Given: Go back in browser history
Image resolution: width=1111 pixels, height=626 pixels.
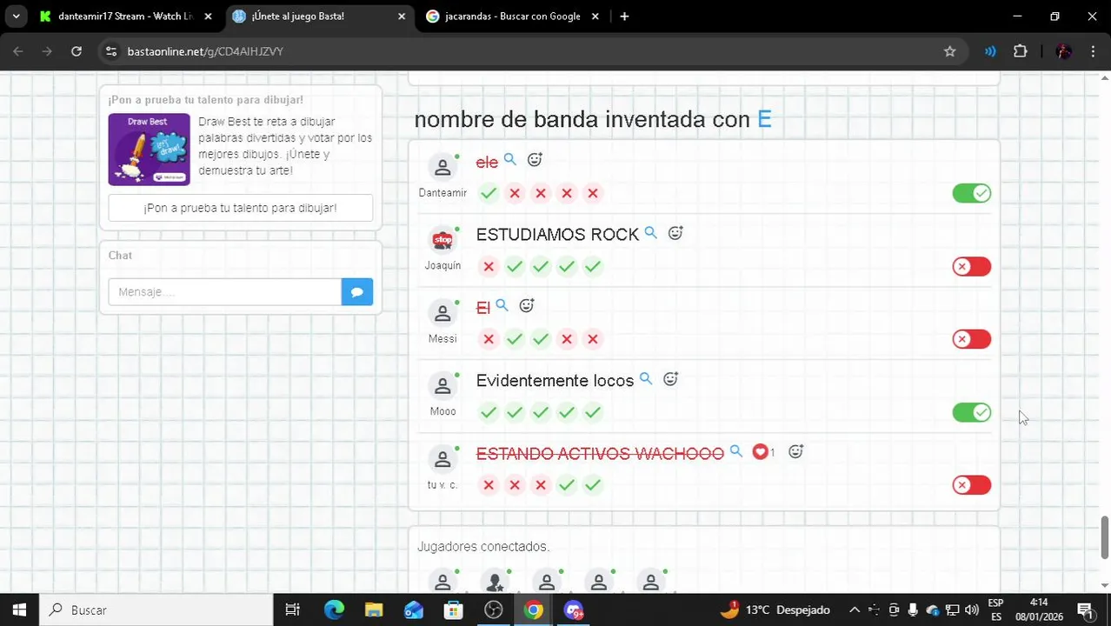Looking at the screenshot, I should pos(18,51).
